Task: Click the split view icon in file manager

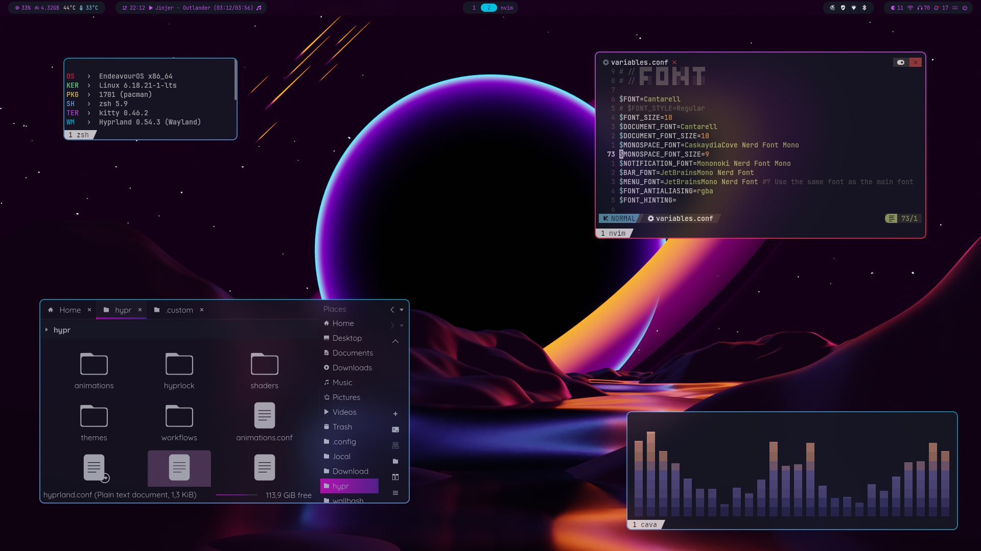Action: 395,477
